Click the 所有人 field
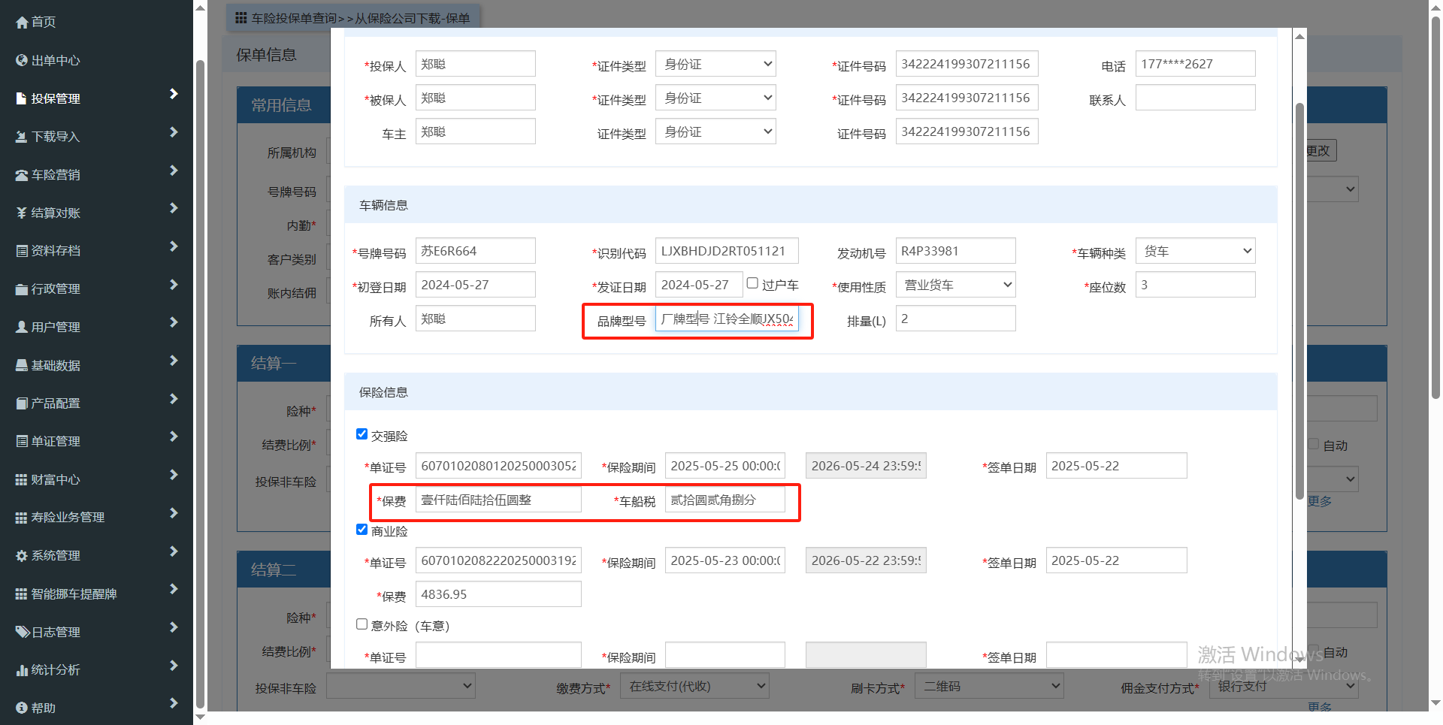The width and height of the screenshot is (1443, 725). (x=475, y=319)
